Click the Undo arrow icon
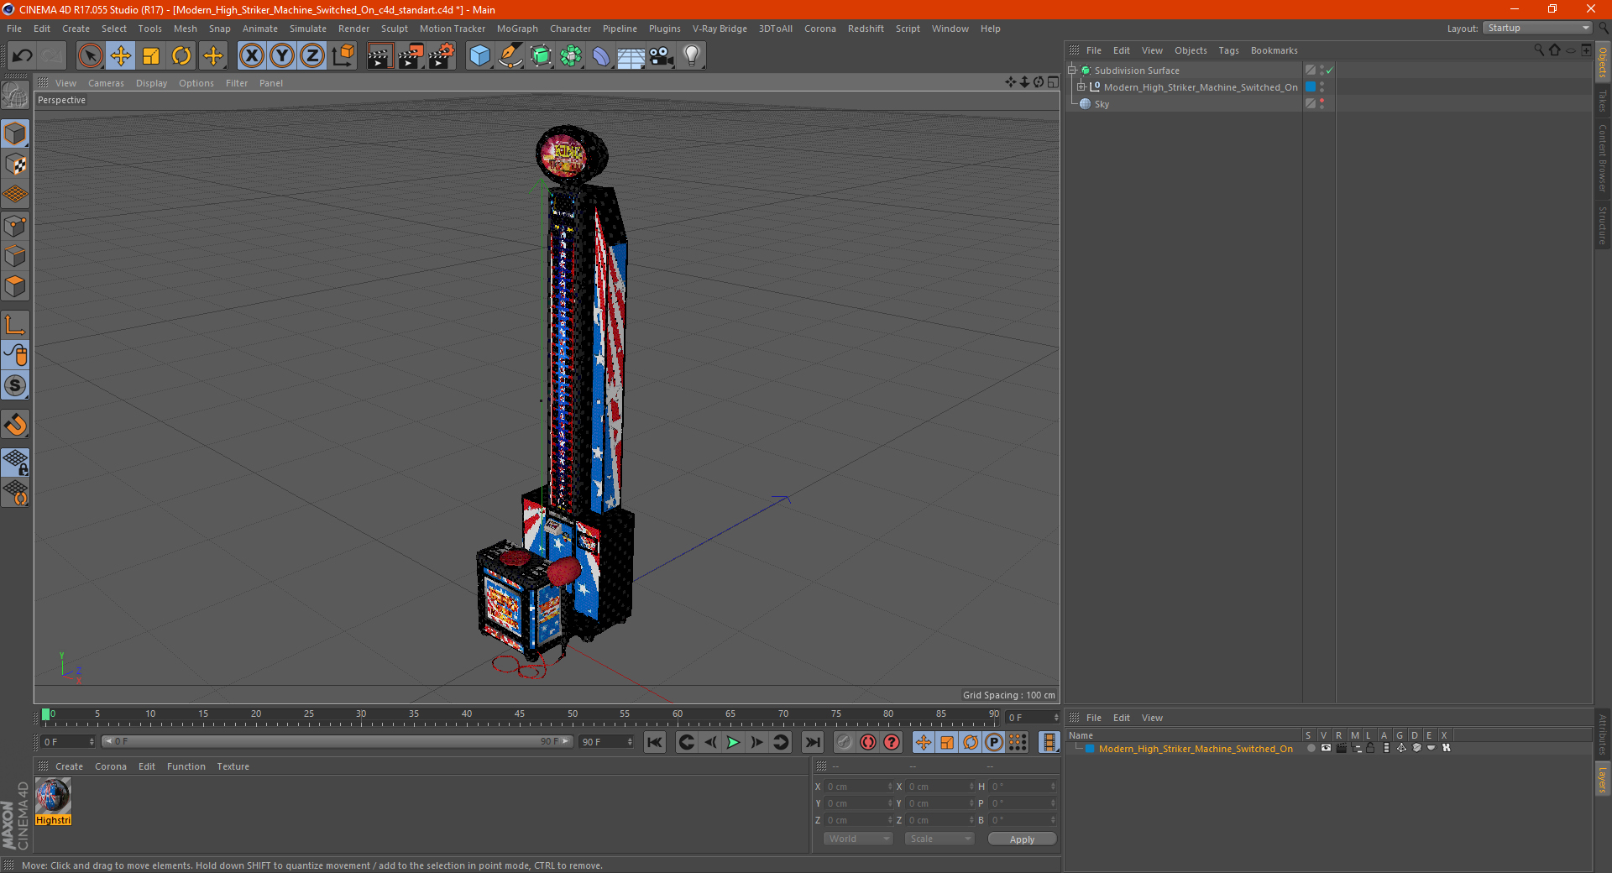Image resolution: width=1612 pixels, height=873 pixels. click(x=23, y=56)
